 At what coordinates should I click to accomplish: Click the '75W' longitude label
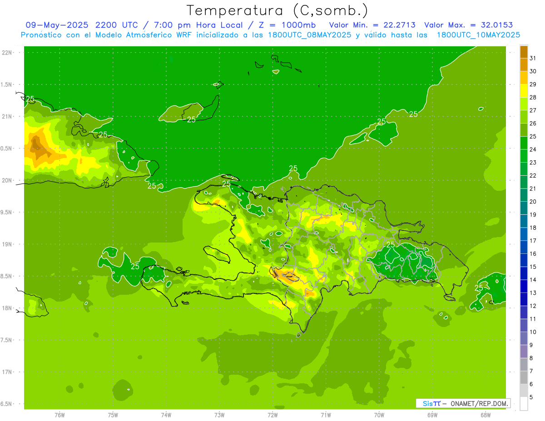pos(113,415)
